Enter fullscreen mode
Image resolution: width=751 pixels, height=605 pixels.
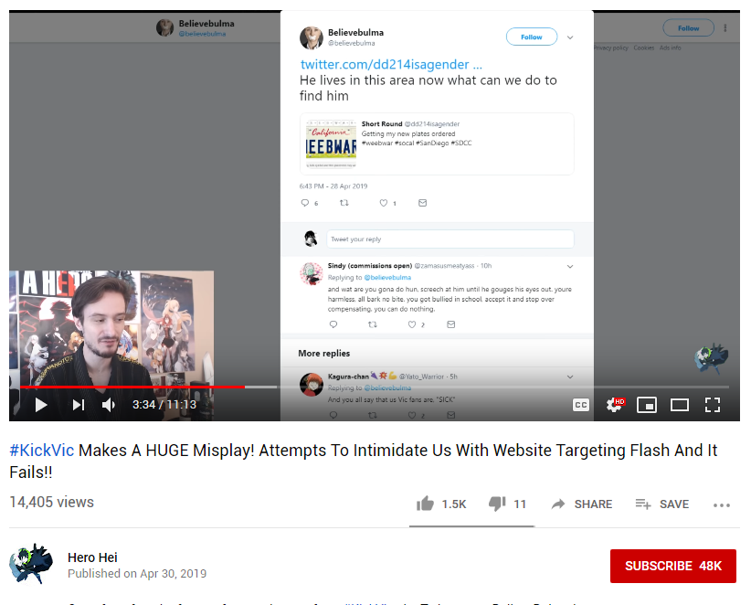pos(713,405)
